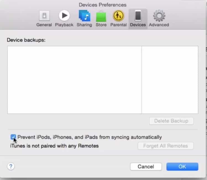Confirm preferences with OK
The height and width of the screenshot is (180, 207).
[182, 166]
